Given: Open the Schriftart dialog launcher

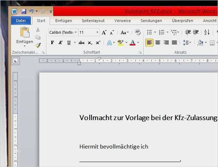Looking at the screenshot, I should [x=140, y=53].
